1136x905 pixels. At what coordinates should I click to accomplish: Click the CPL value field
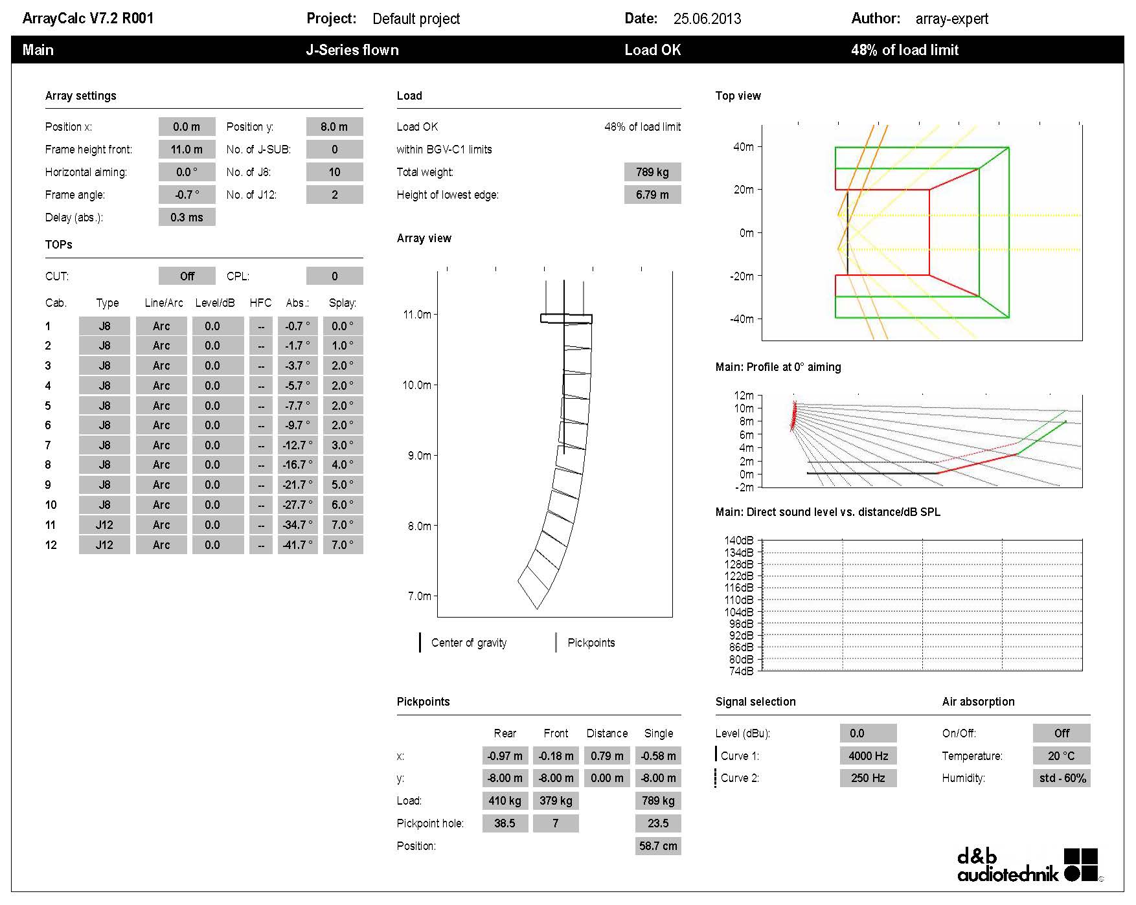coord(334,276)
